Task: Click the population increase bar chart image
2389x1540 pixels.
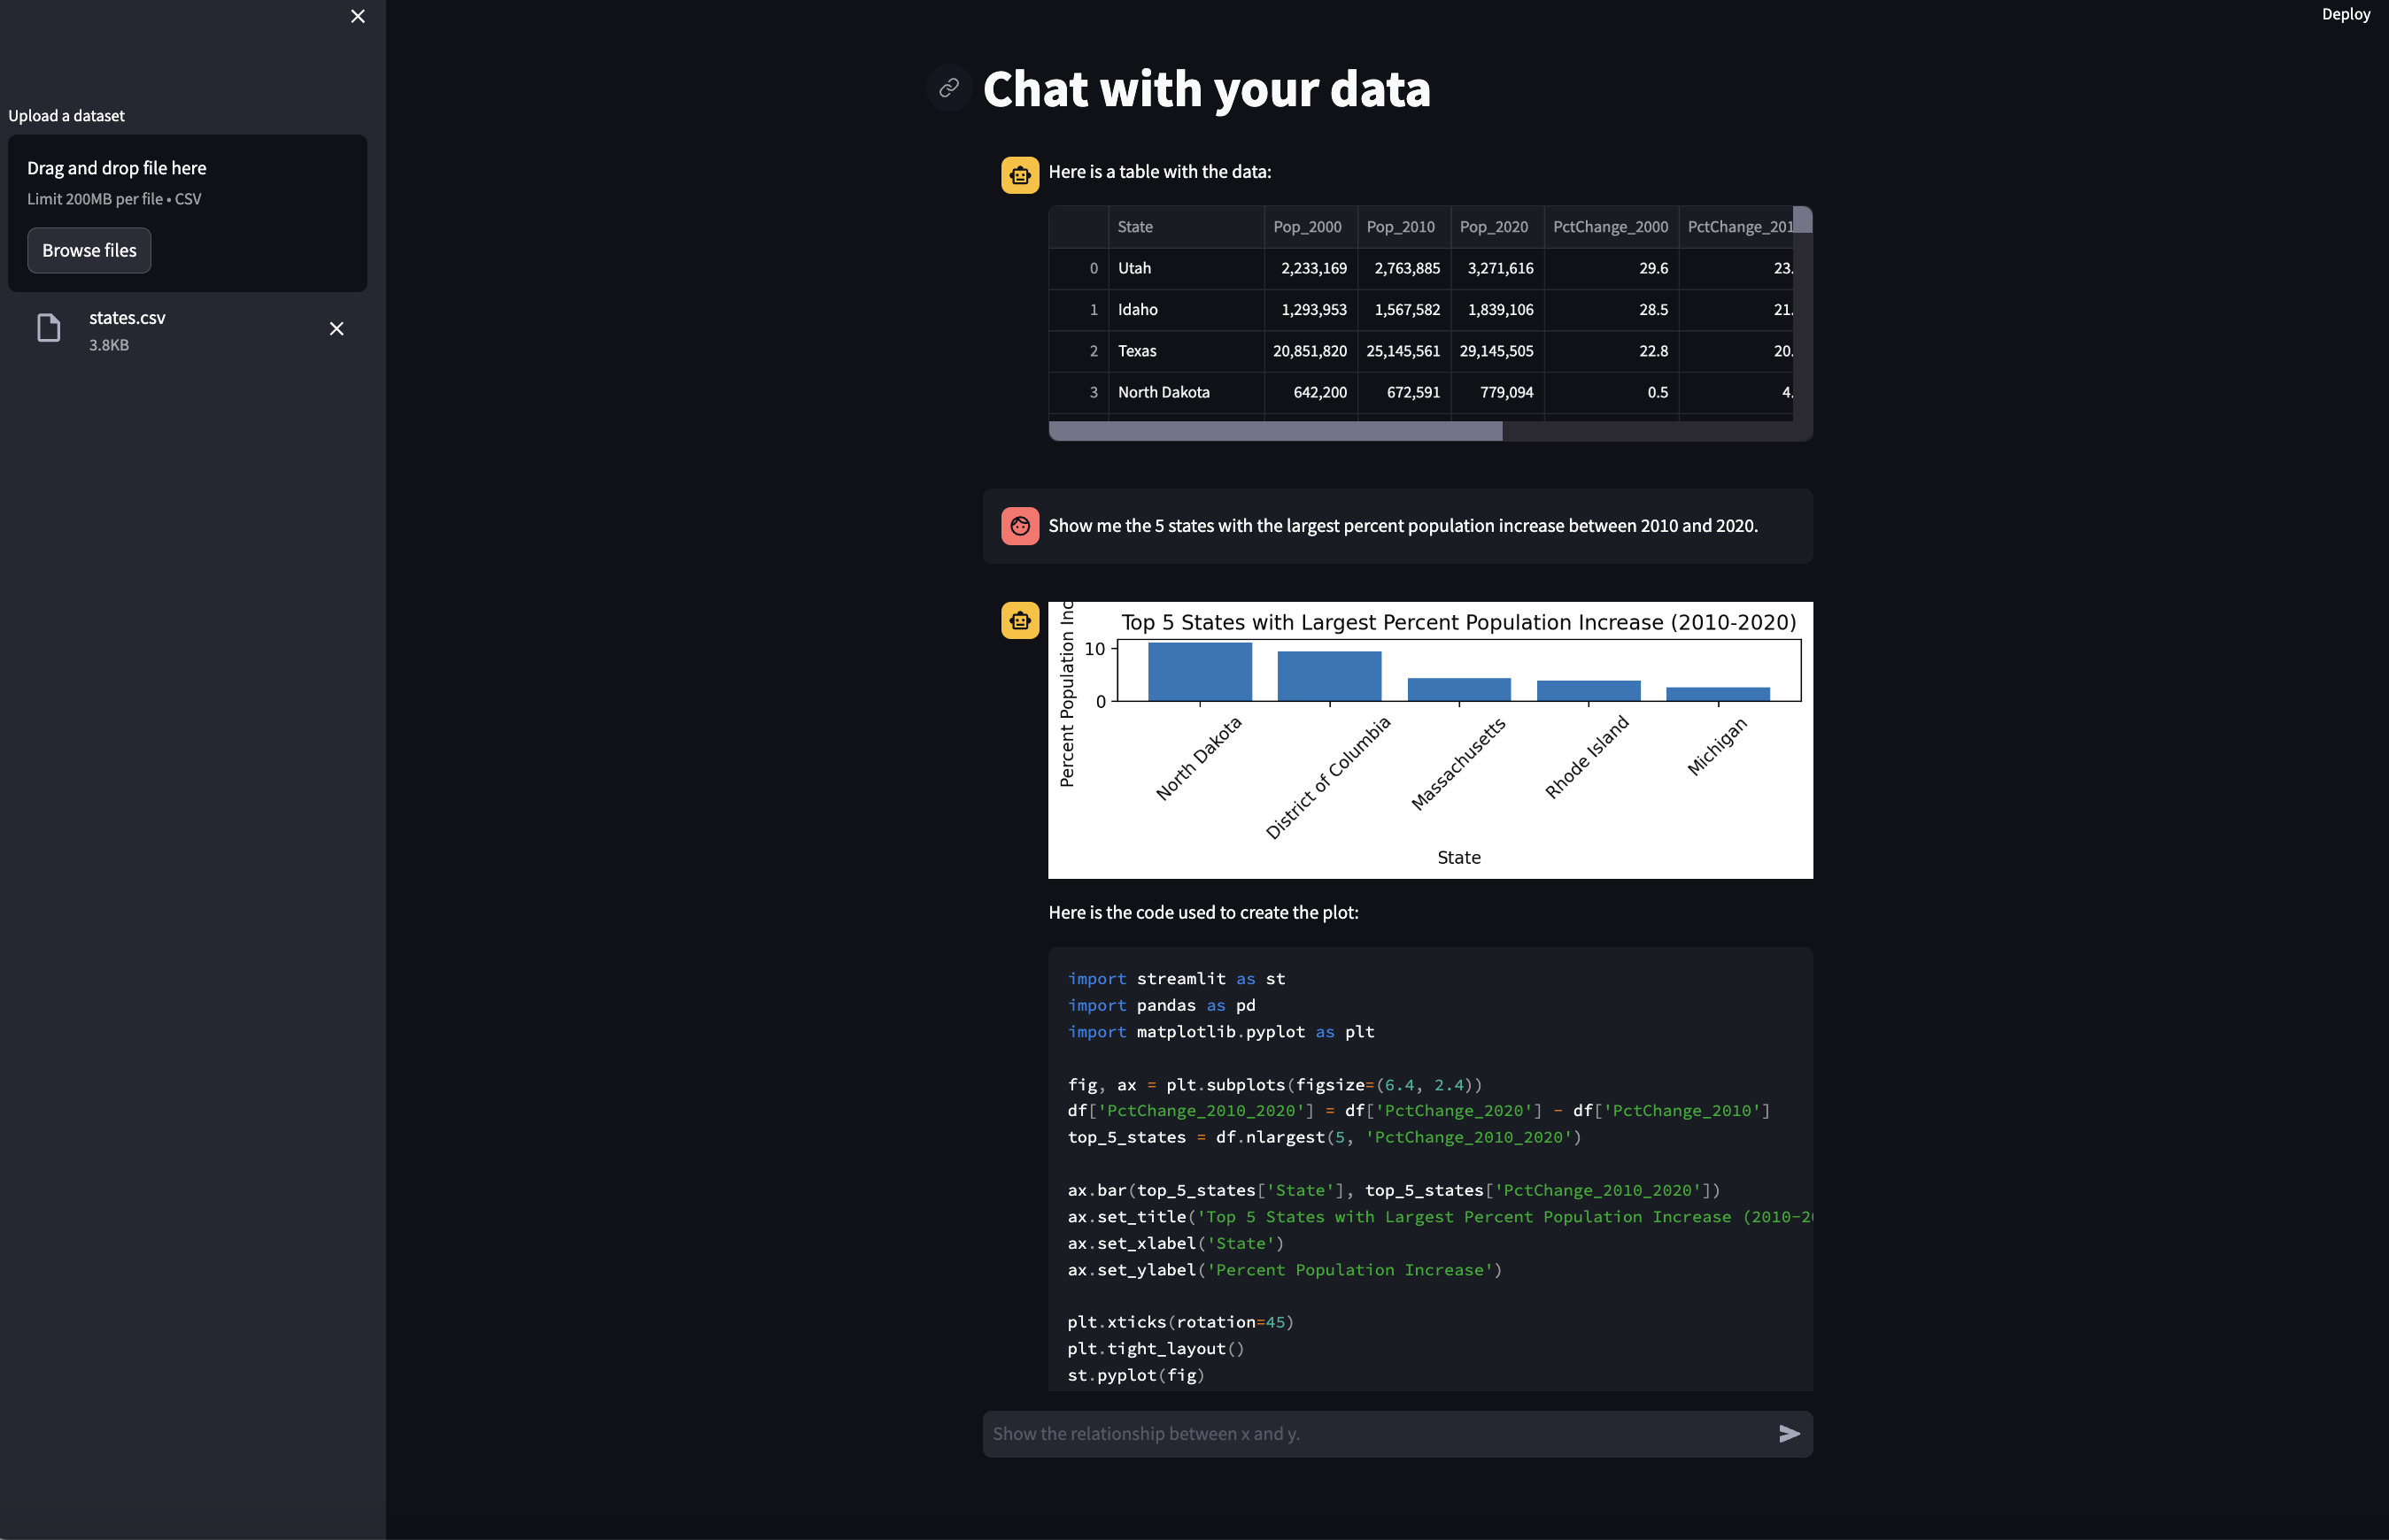Action: click(1430, 740)
